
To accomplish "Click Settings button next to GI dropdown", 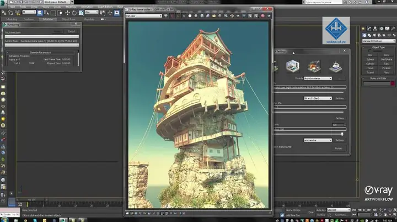I will (x=340, y=98).
